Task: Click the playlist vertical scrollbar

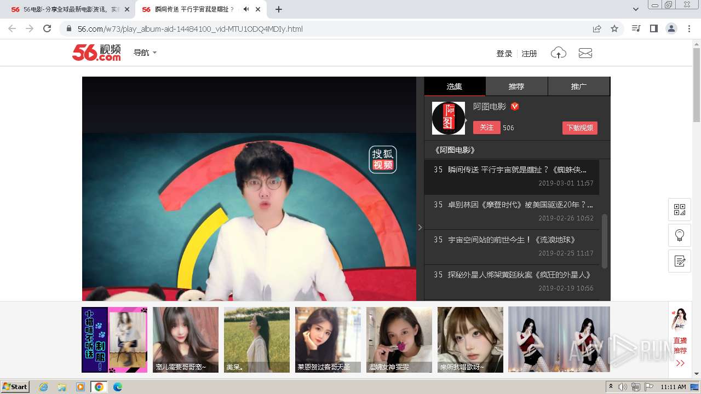Action: pyautogui.click(x=605, y=241)
